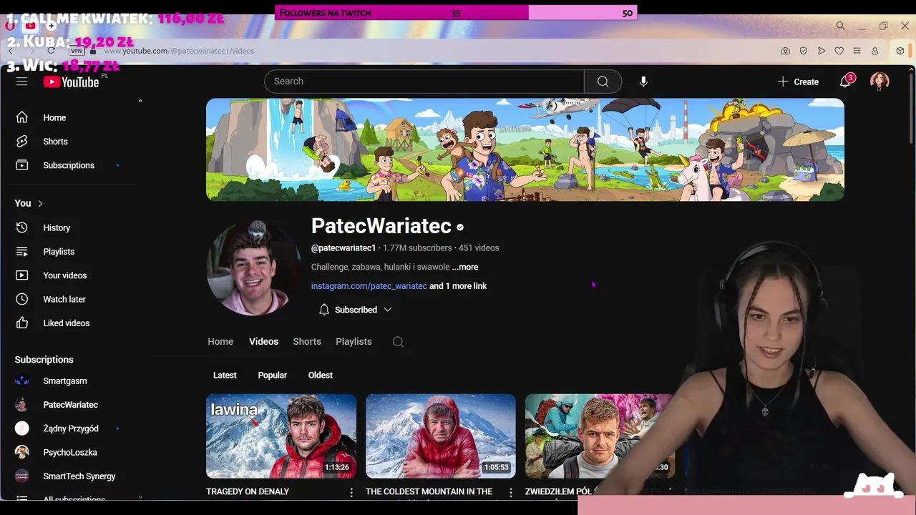Open the YouTube hamburger guide menu
This screenshot has width=916, height=515.
tap(22, 82)
